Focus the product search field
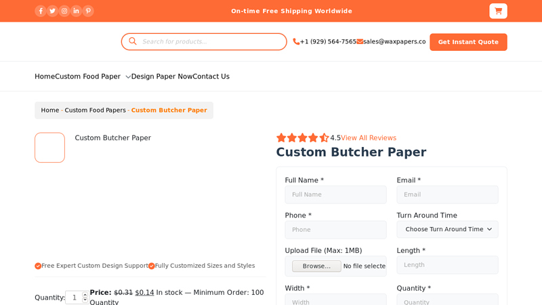This screenshot has height=305, width=542. (x=204, y=41)
